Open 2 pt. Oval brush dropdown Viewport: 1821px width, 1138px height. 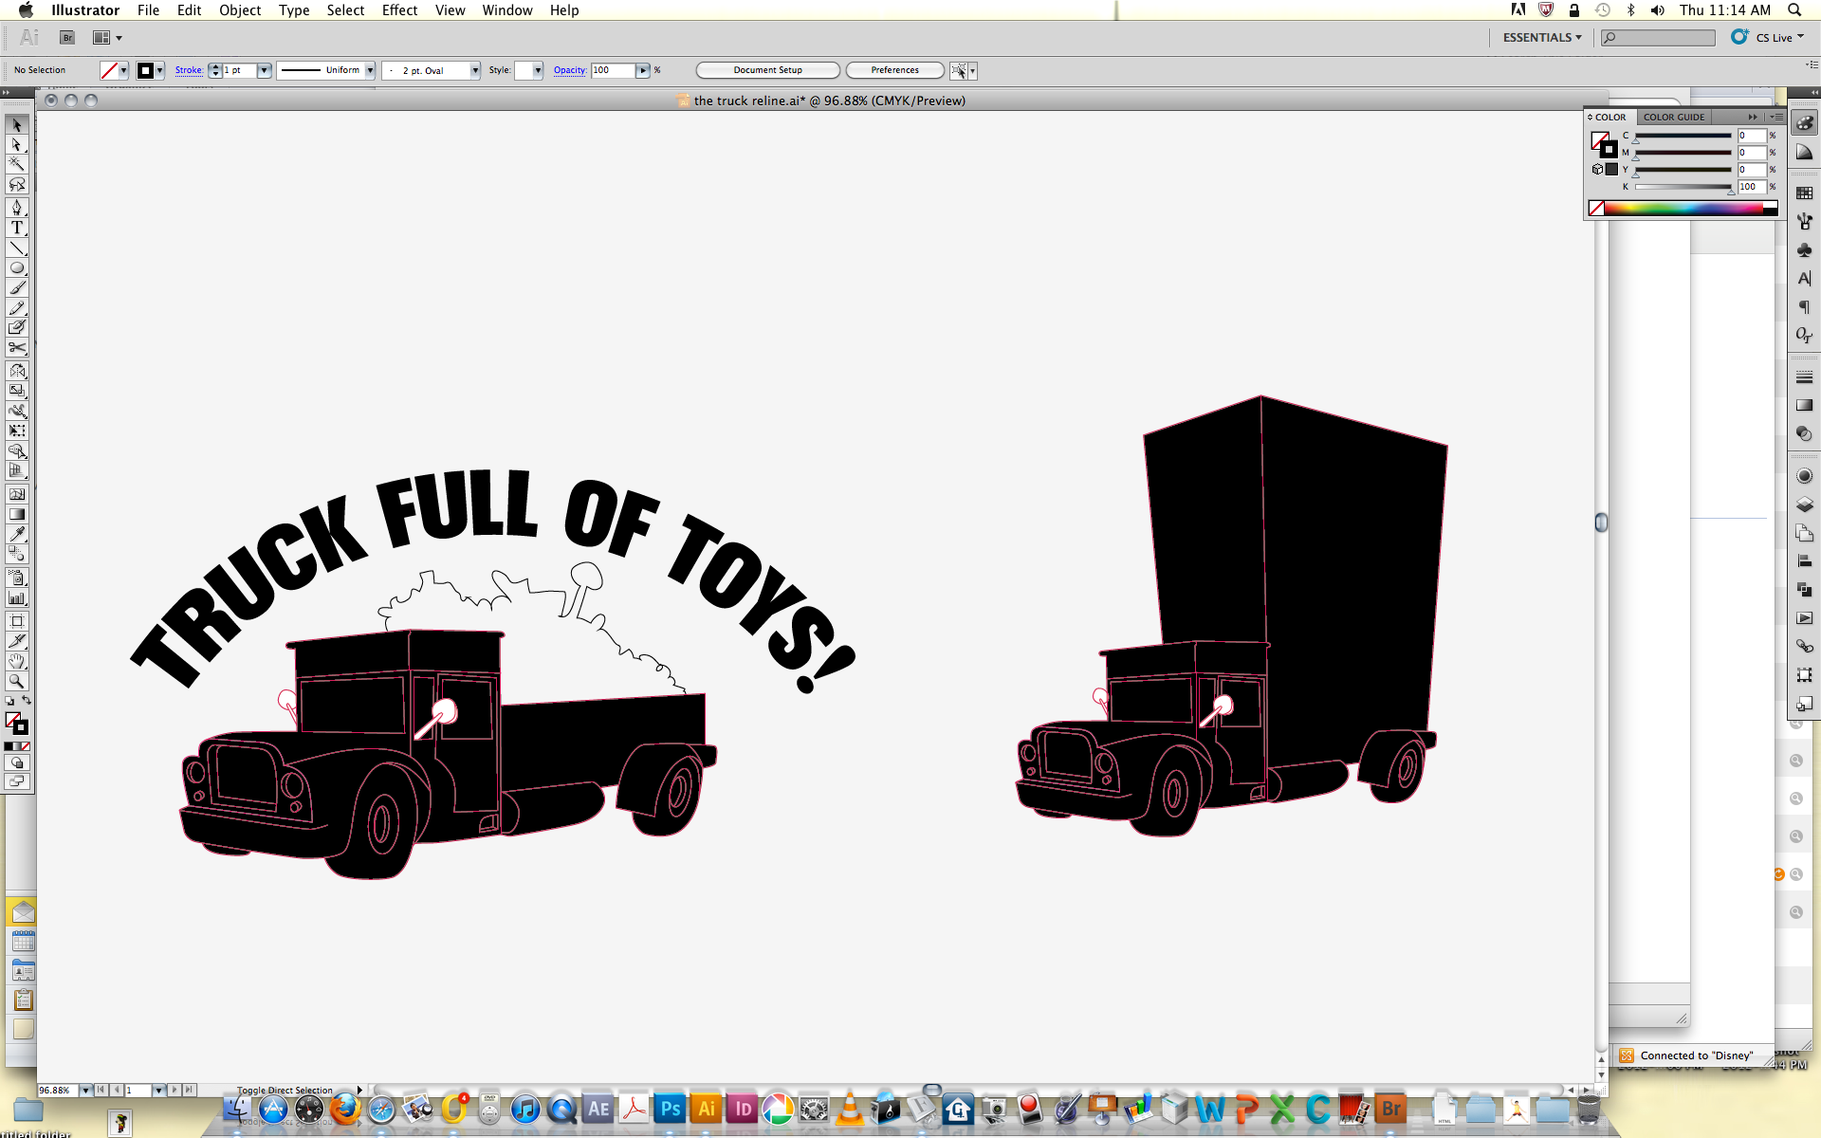point(475,70)
